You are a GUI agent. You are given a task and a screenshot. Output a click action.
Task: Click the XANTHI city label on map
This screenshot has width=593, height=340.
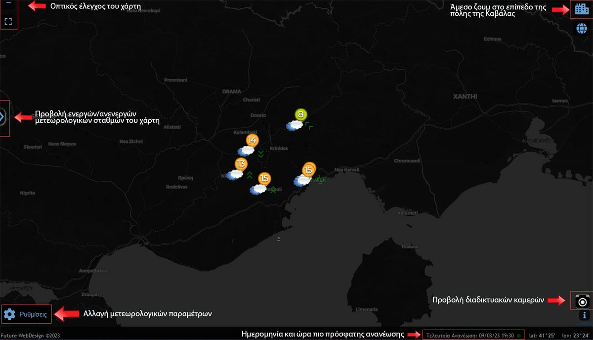(465, 97)
